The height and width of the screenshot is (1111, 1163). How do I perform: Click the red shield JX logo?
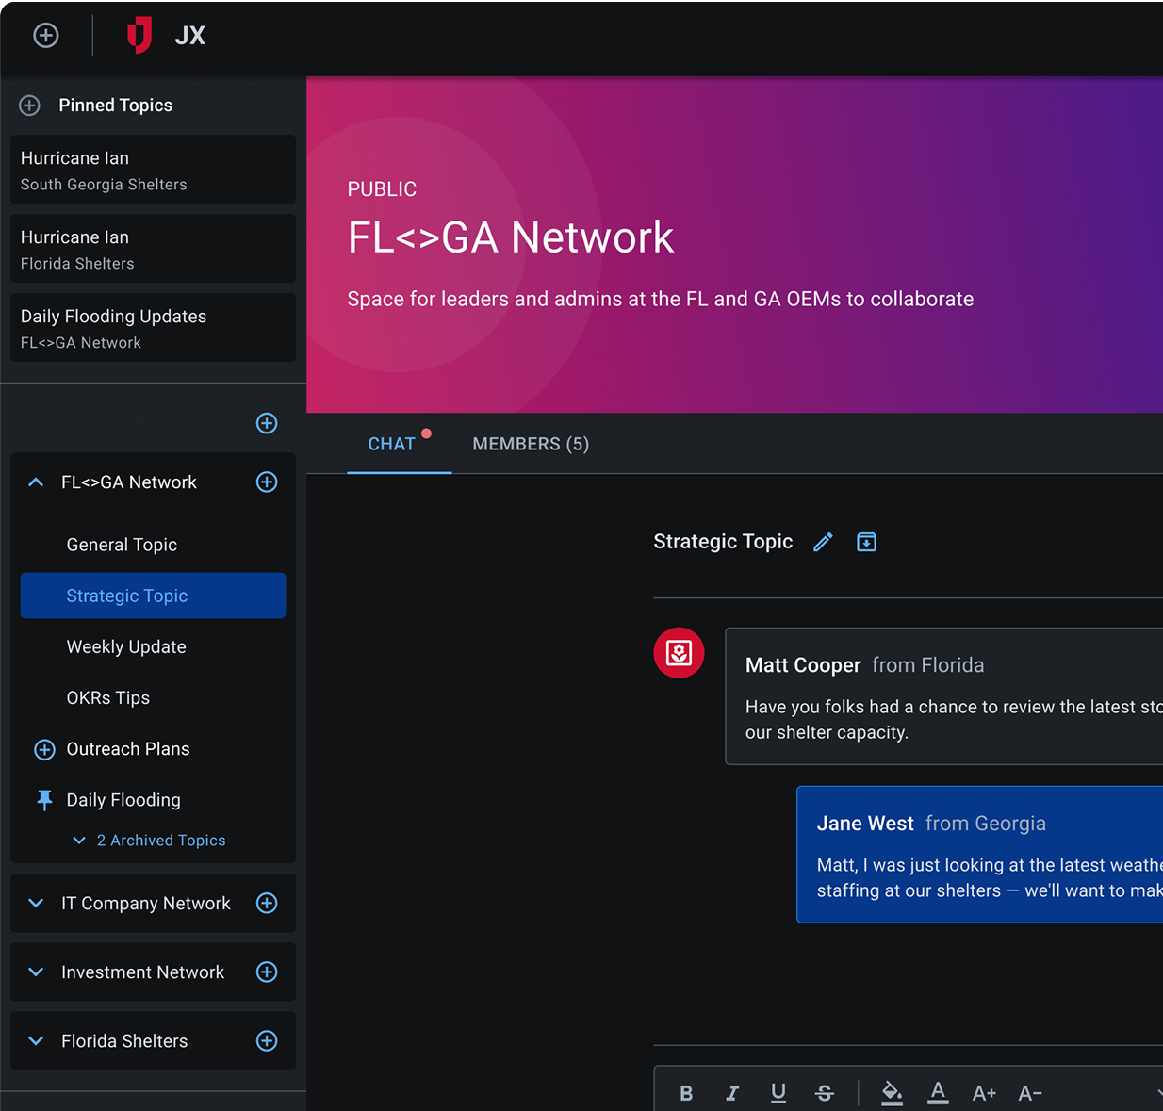(139, 36)
